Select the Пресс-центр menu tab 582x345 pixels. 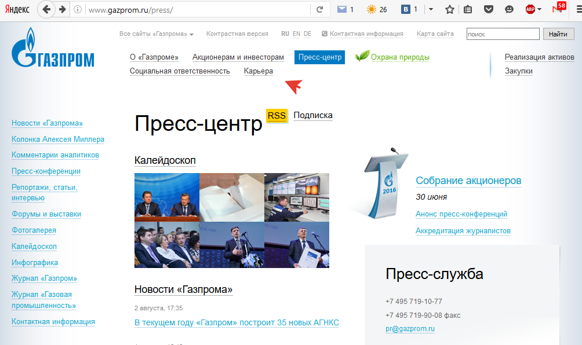[x=319, y=57]
